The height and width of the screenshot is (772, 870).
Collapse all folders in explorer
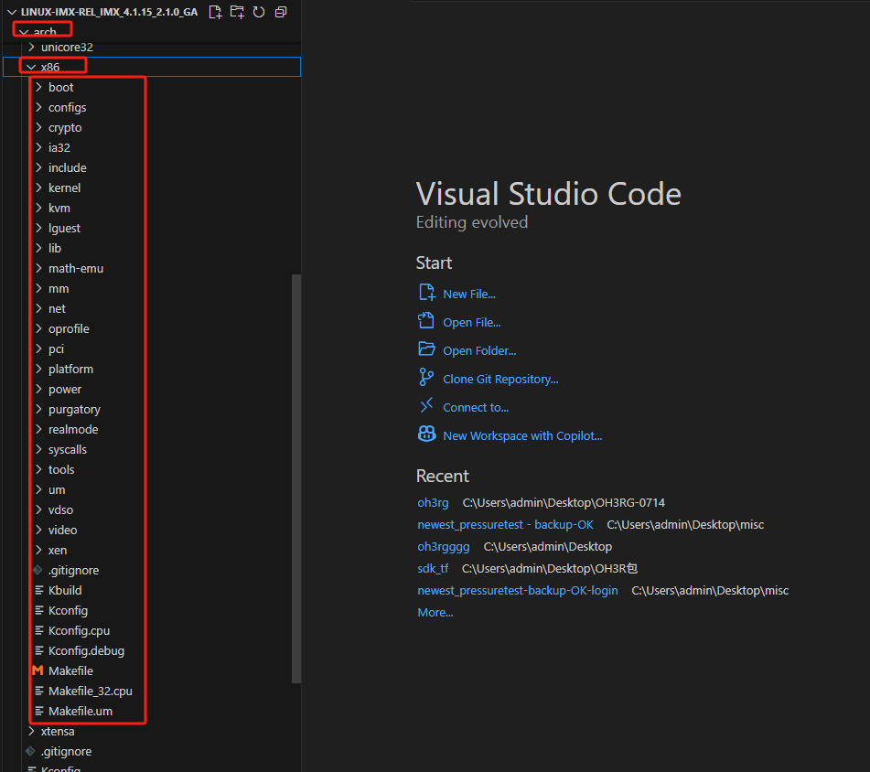point(281,12)
